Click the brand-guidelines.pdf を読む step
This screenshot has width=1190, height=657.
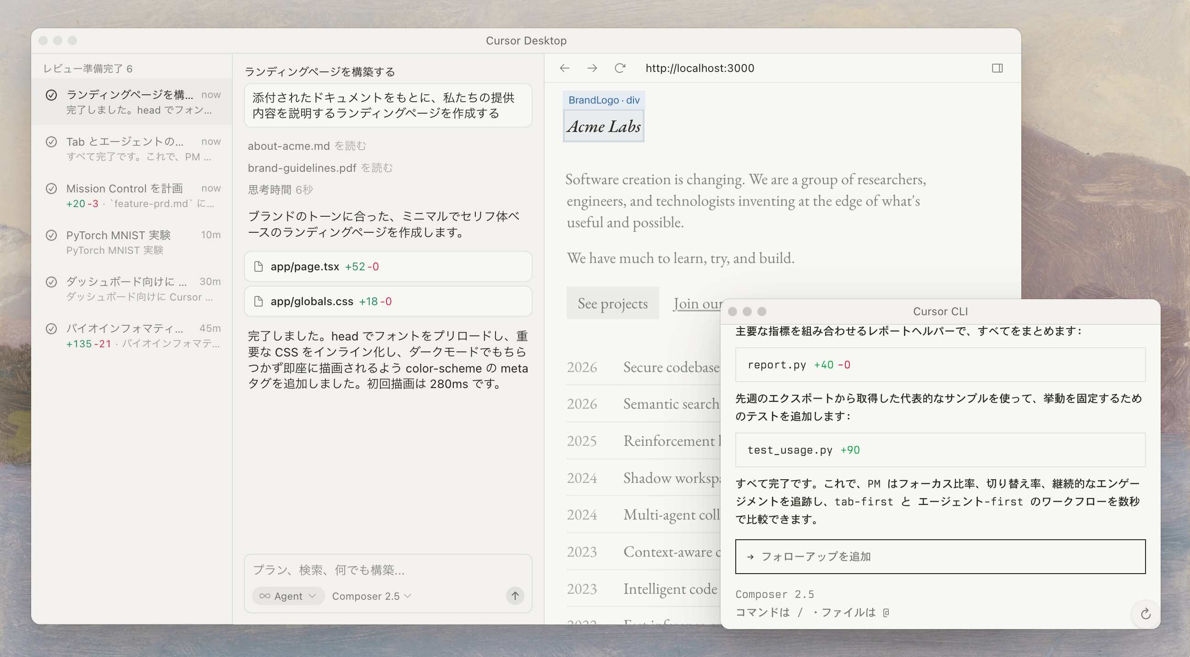coord(320,168)
